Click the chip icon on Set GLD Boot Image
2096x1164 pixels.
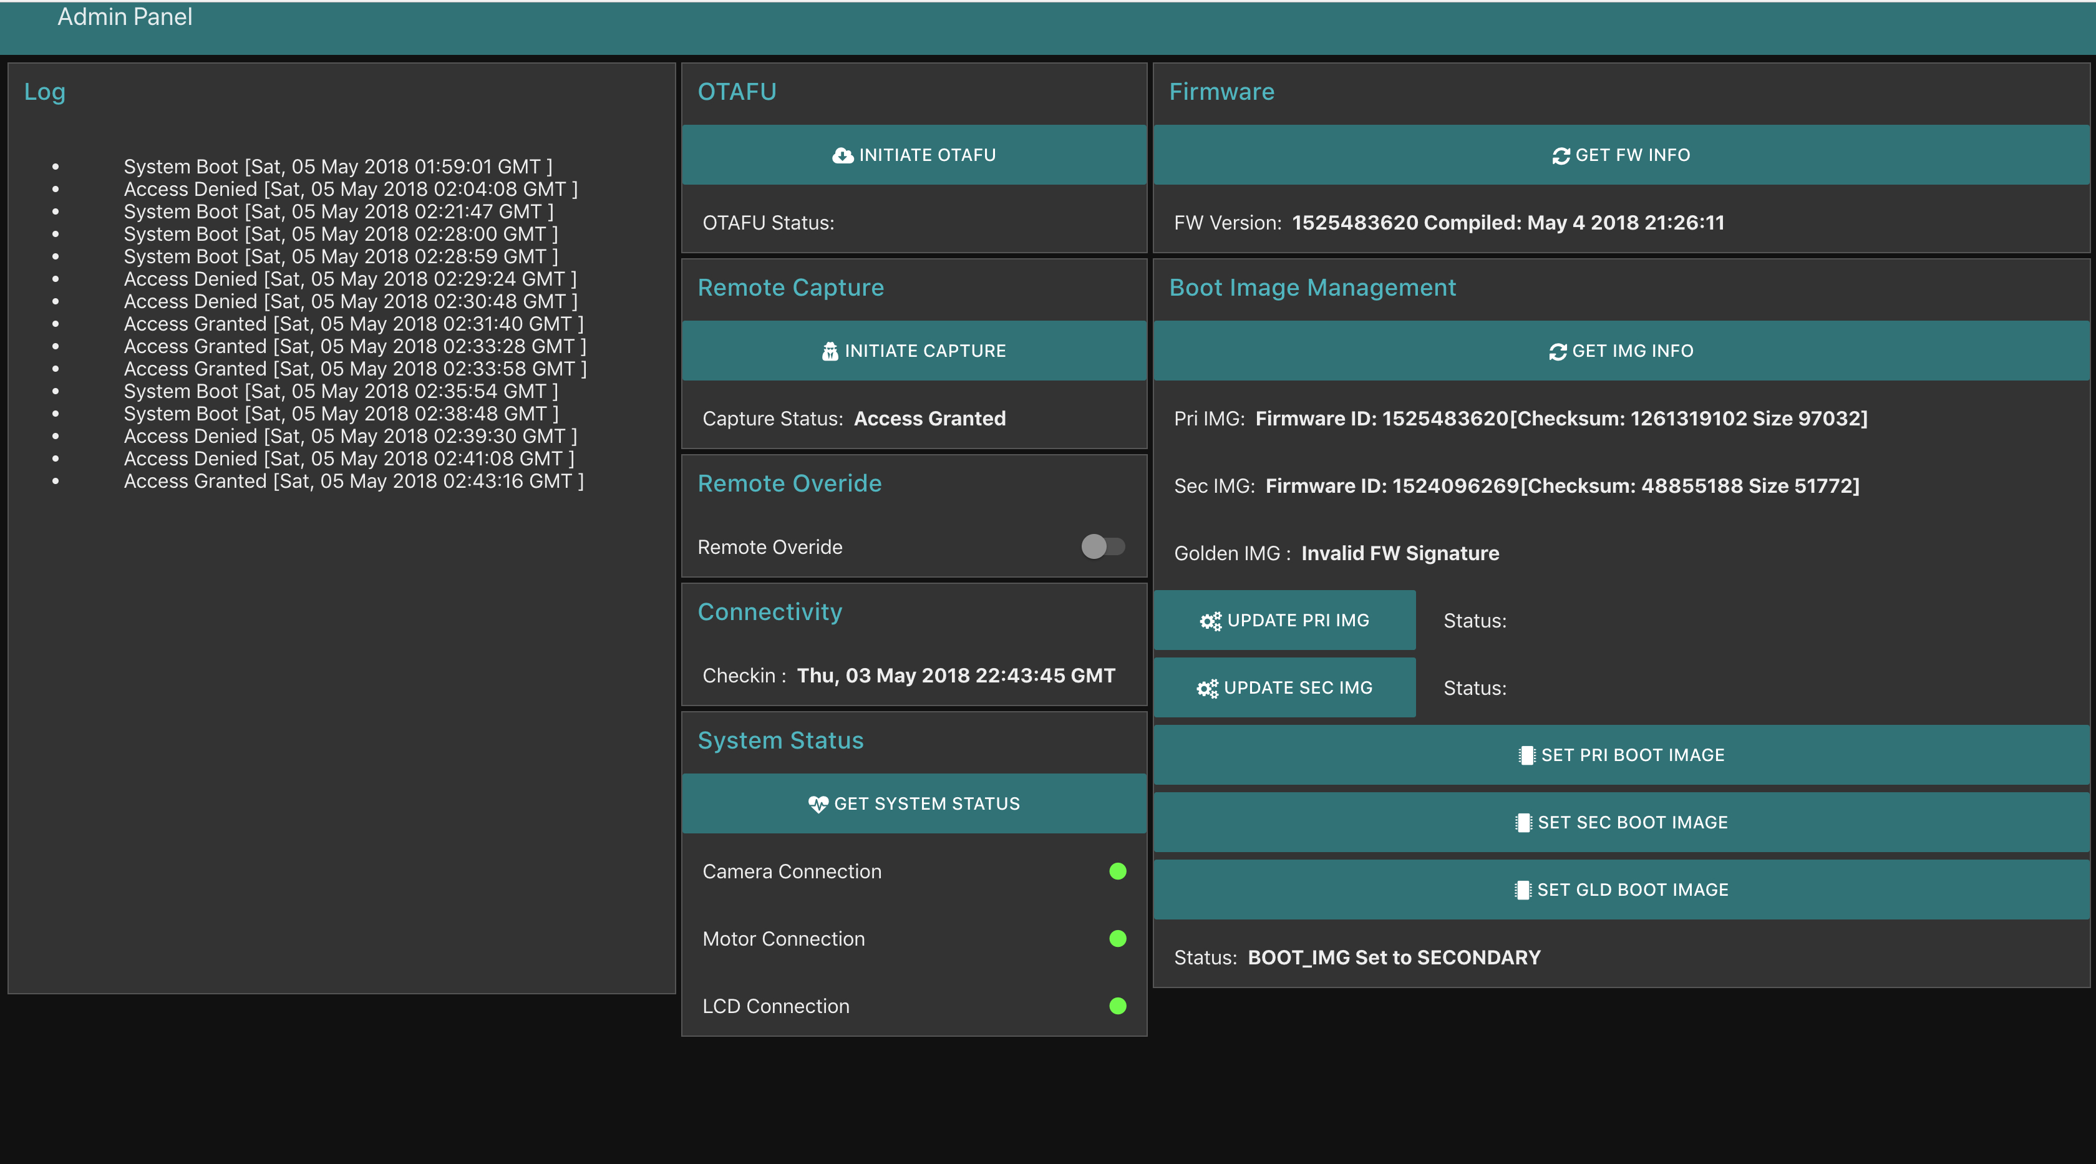(1522, 891)
